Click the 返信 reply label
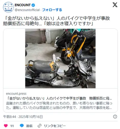The image size is (120, 129). [x=29, y=126]
